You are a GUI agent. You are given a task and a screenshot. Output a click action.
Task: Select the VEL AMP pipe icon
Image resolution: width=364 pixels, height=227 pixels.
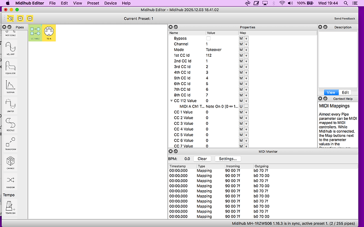(x=10, y=48)
